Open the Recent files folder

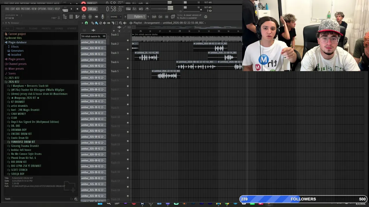tap(15, 38)
